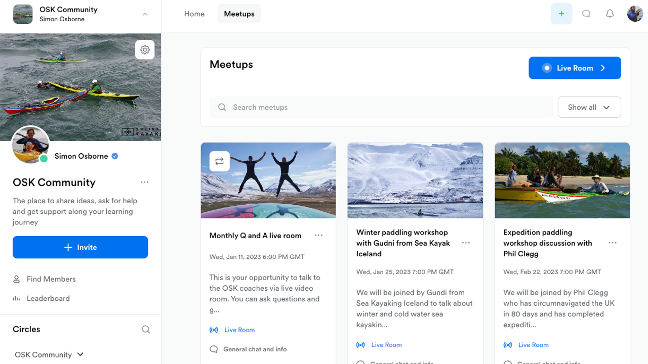Open options menu for Winter paddling workshop

click(x=466, y=243)
